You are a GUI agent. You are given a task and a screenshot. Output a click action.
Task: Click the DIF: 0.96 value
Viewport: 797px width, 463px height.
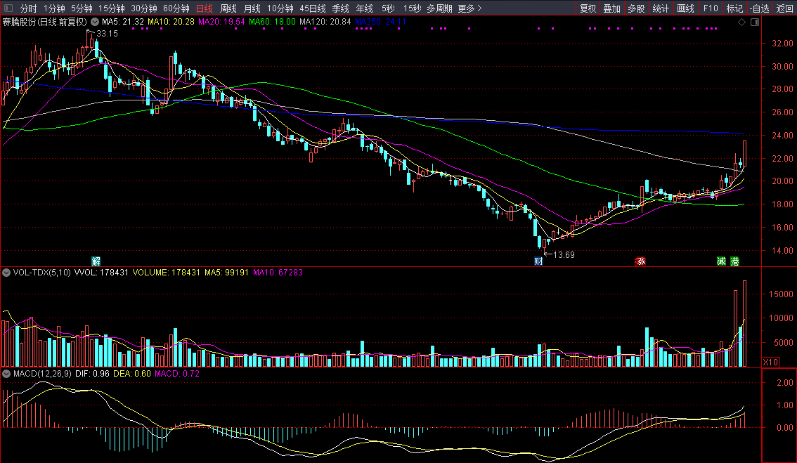coord(92,374)
